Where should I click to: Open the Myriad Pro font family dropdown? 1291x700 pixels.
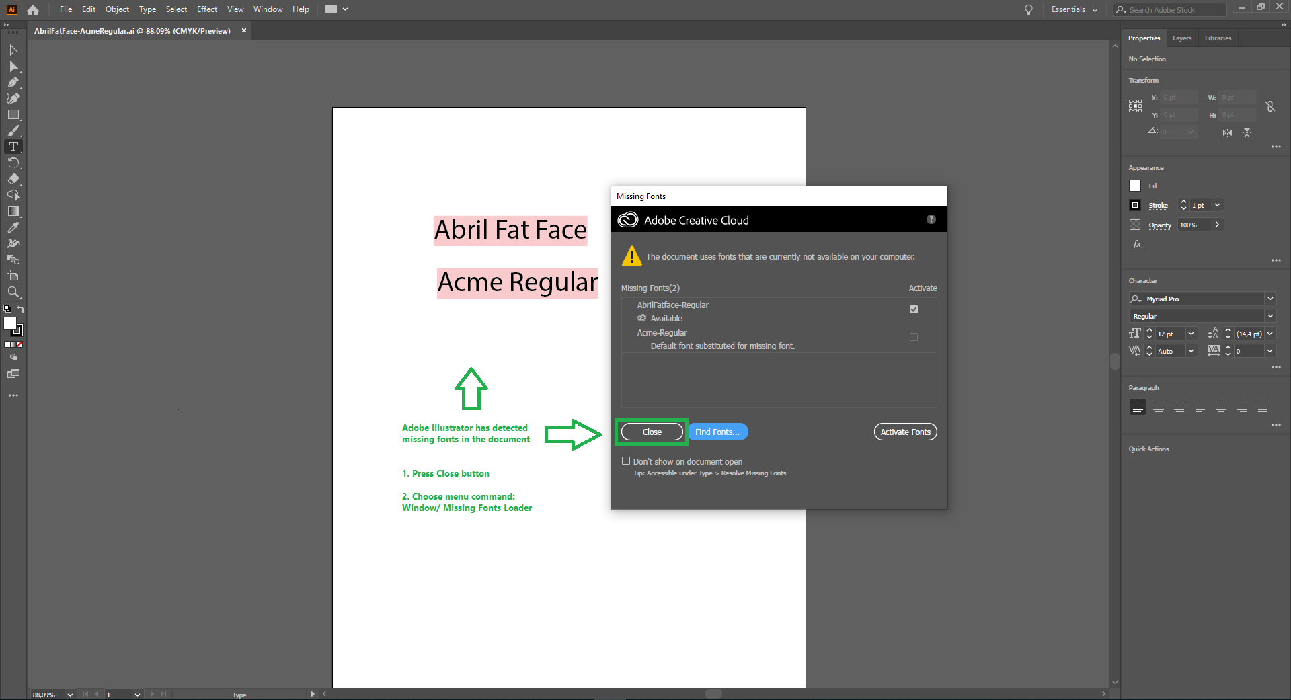1270,299
